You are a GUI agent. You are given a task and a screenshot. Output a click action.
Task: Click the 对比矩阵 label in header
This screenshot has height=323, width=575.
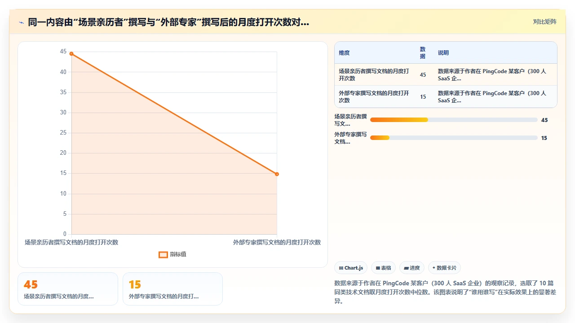544,22
